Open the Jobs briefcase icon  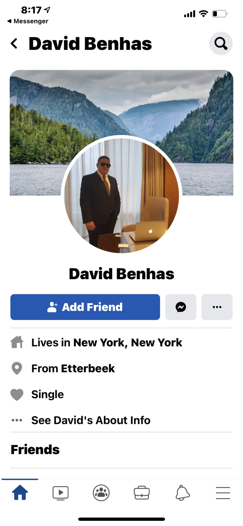[x=142, y=493]
